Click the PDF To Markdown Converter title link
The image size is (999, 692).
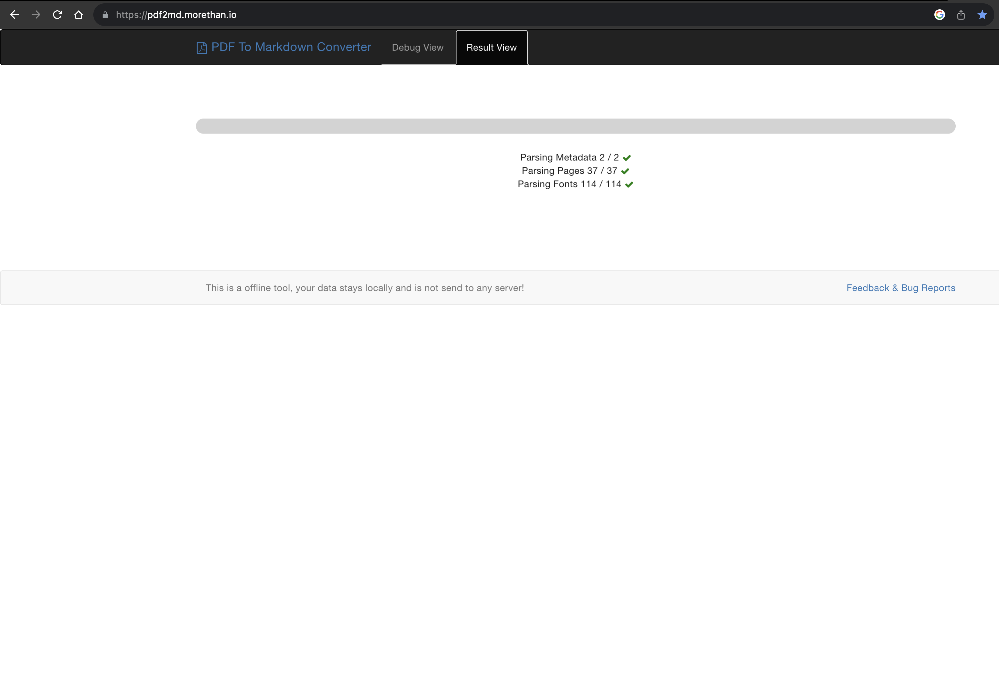point(291,47)
